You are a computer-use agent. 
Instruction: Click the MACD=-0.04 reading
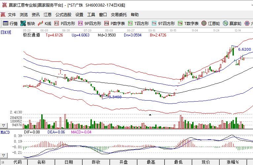tap(81, 132)
